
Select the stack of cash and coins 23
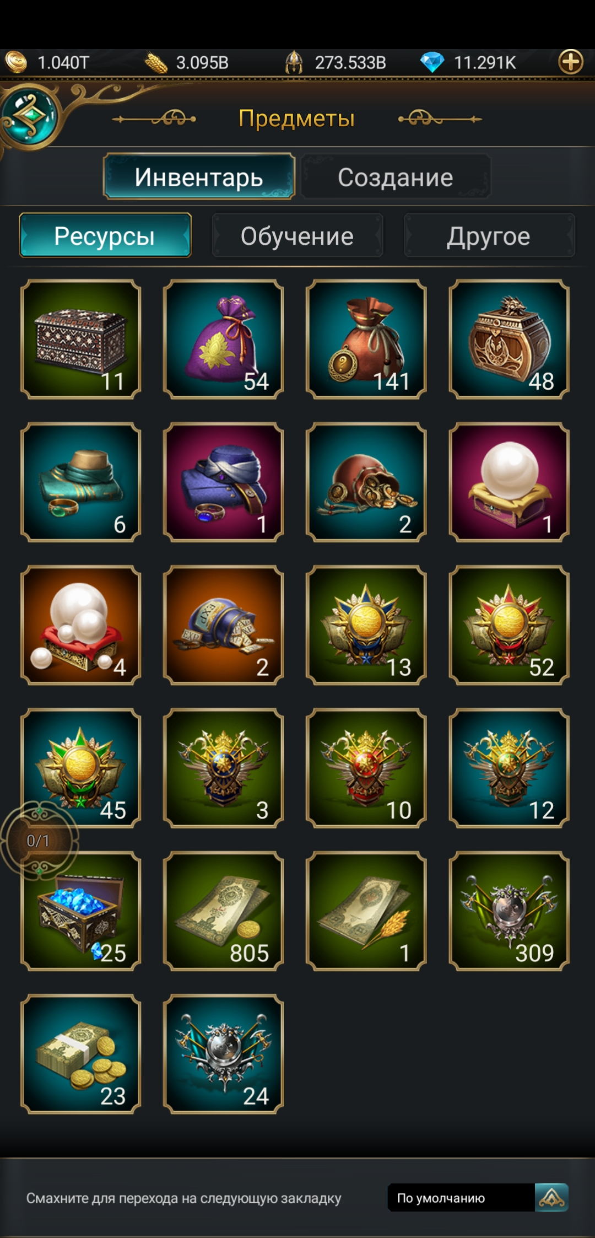point(80,1054)
